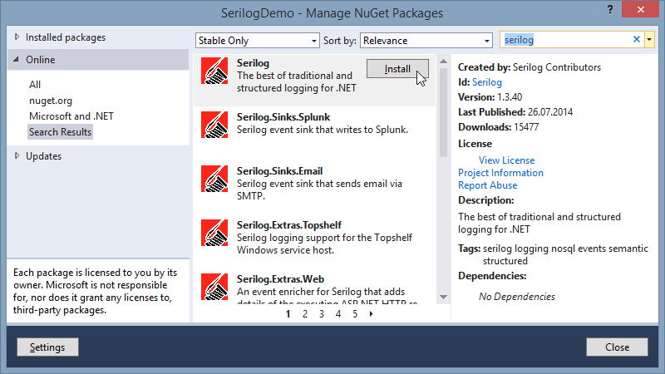Click the Serilog.Extras.Topshelf package icon

(x=214, y=233)
